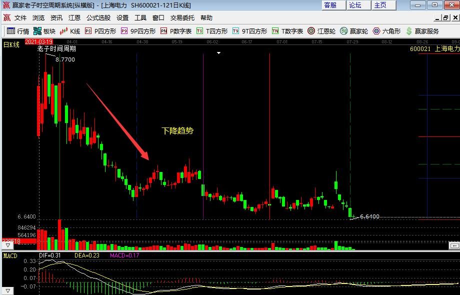This screenshot has width=460, height=295.
Task: Open the T四方形 tool
Action: point(212,31)
